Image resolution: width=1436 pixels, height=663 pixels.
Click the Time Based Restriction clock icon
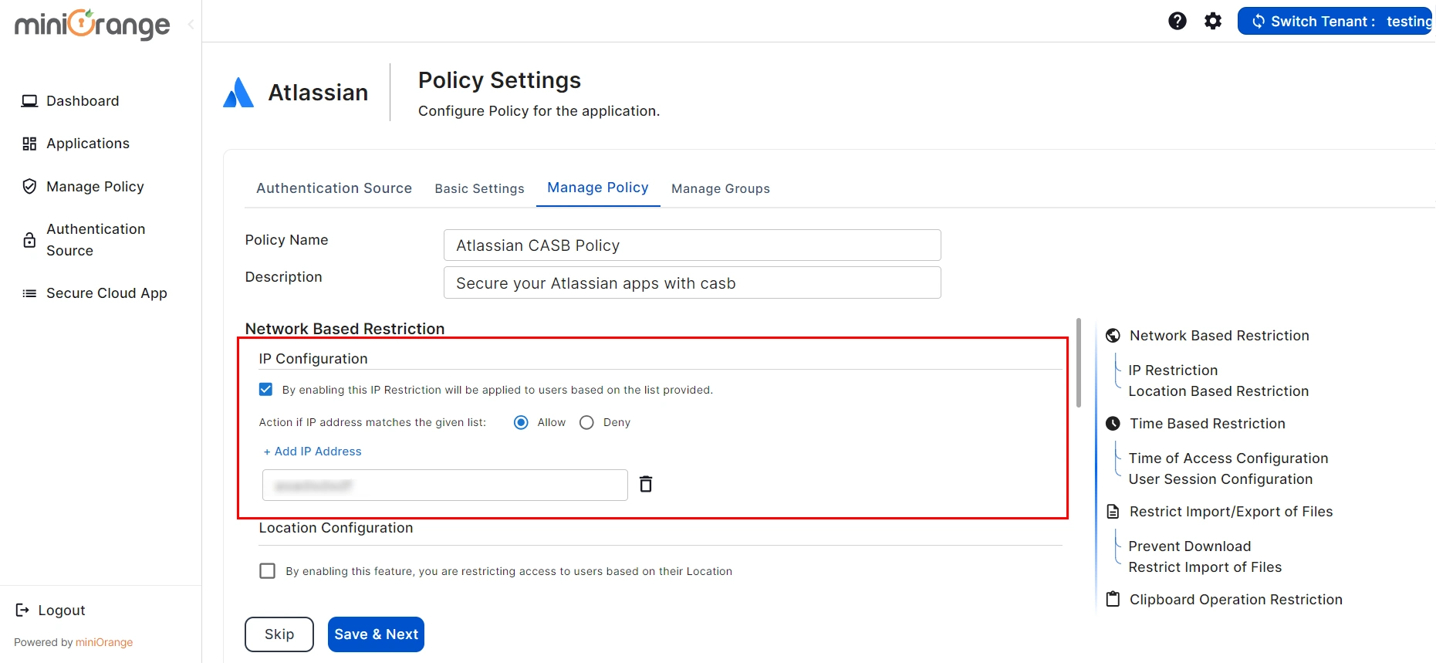[1113, 424]
